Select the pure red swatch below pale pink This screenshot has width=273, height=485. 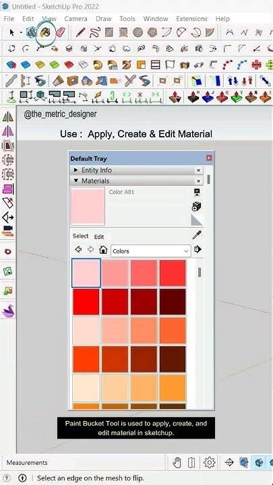tap(86, 302)
